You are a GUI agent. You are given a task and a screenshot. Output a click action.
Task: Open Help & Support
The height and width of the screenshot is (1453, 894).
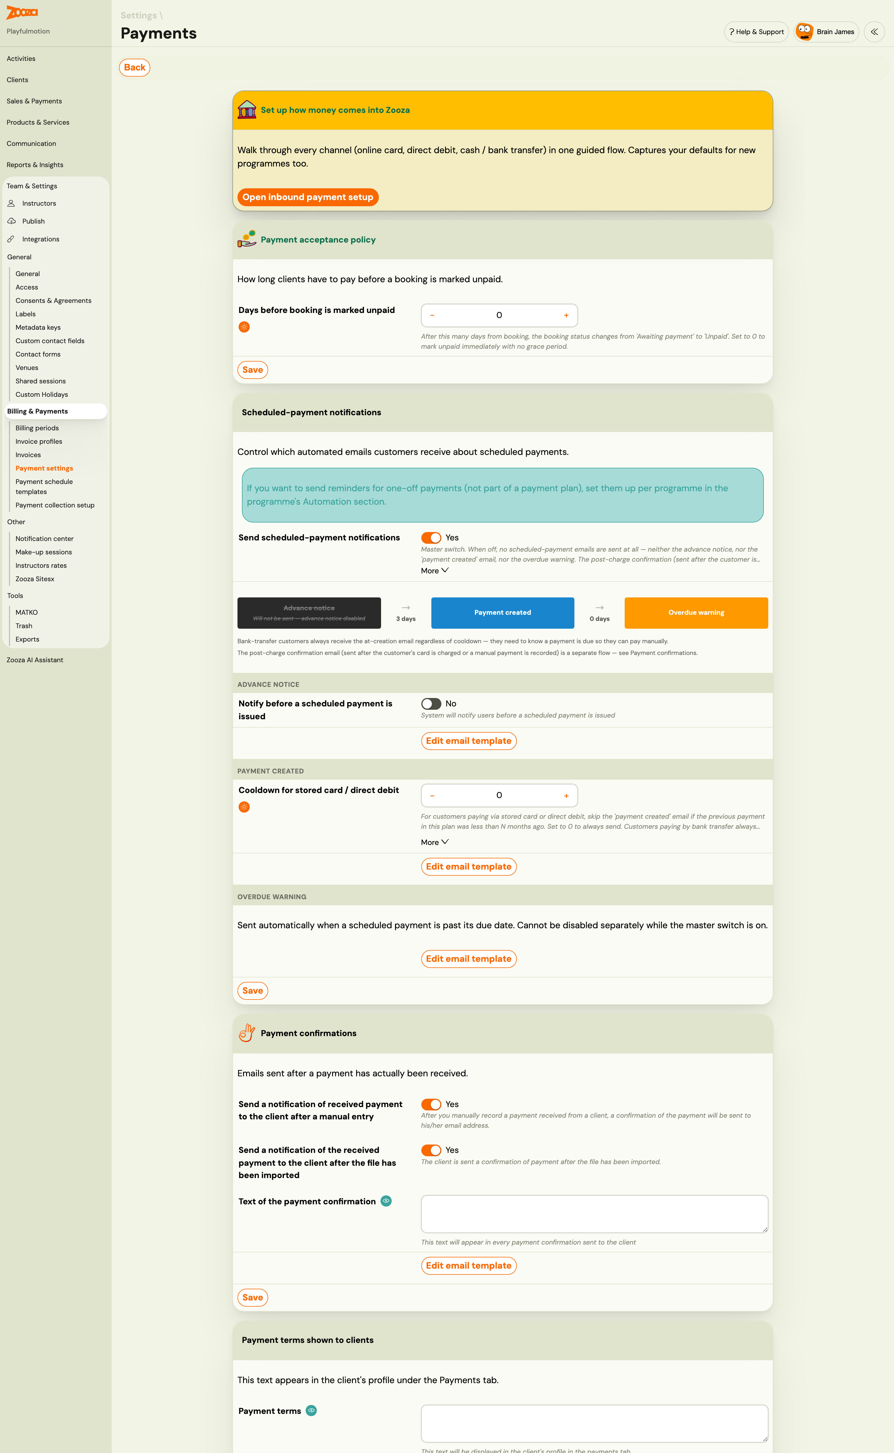756,32
